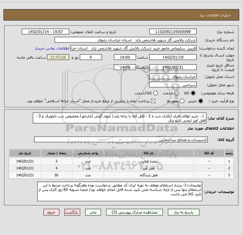Image resolution: width=243 pixels, height=235 pixels.
Task: Click the need number field 1102092134000099
Action: [x=173, y=32]
